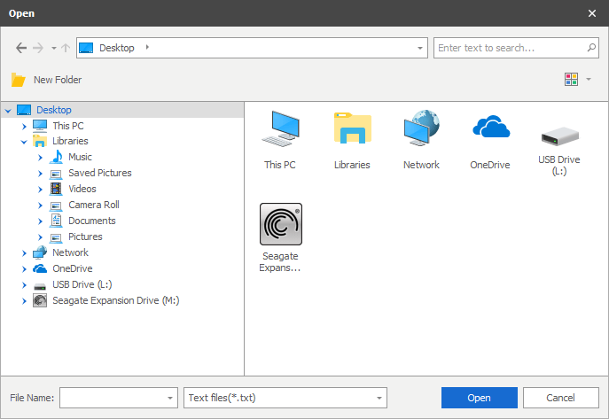
Task: Open recent locations history arrow
Action: pyautogui.click(x=54, y=48)
